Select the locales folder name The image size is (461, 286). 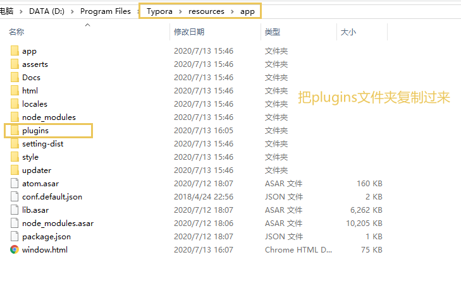click(35, 104)
